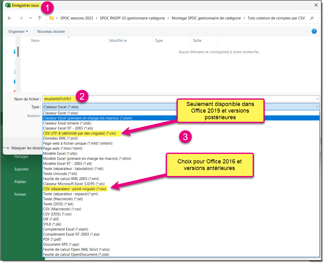Go forward using the forward arrow

point(21,18)
